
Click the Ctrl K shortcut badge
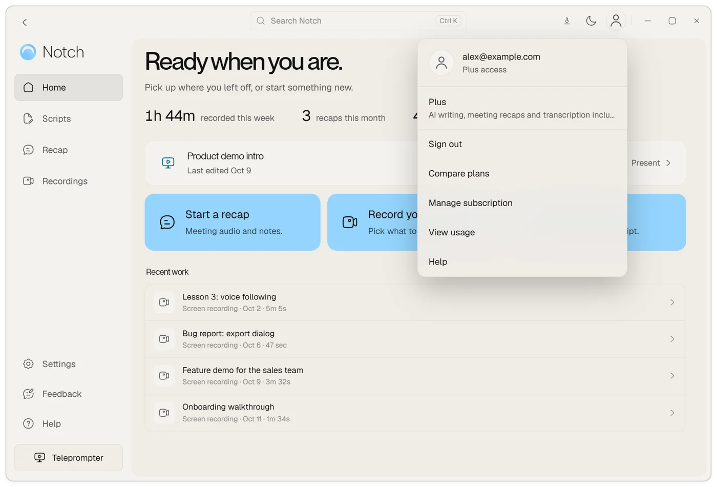tap(448, 21)
